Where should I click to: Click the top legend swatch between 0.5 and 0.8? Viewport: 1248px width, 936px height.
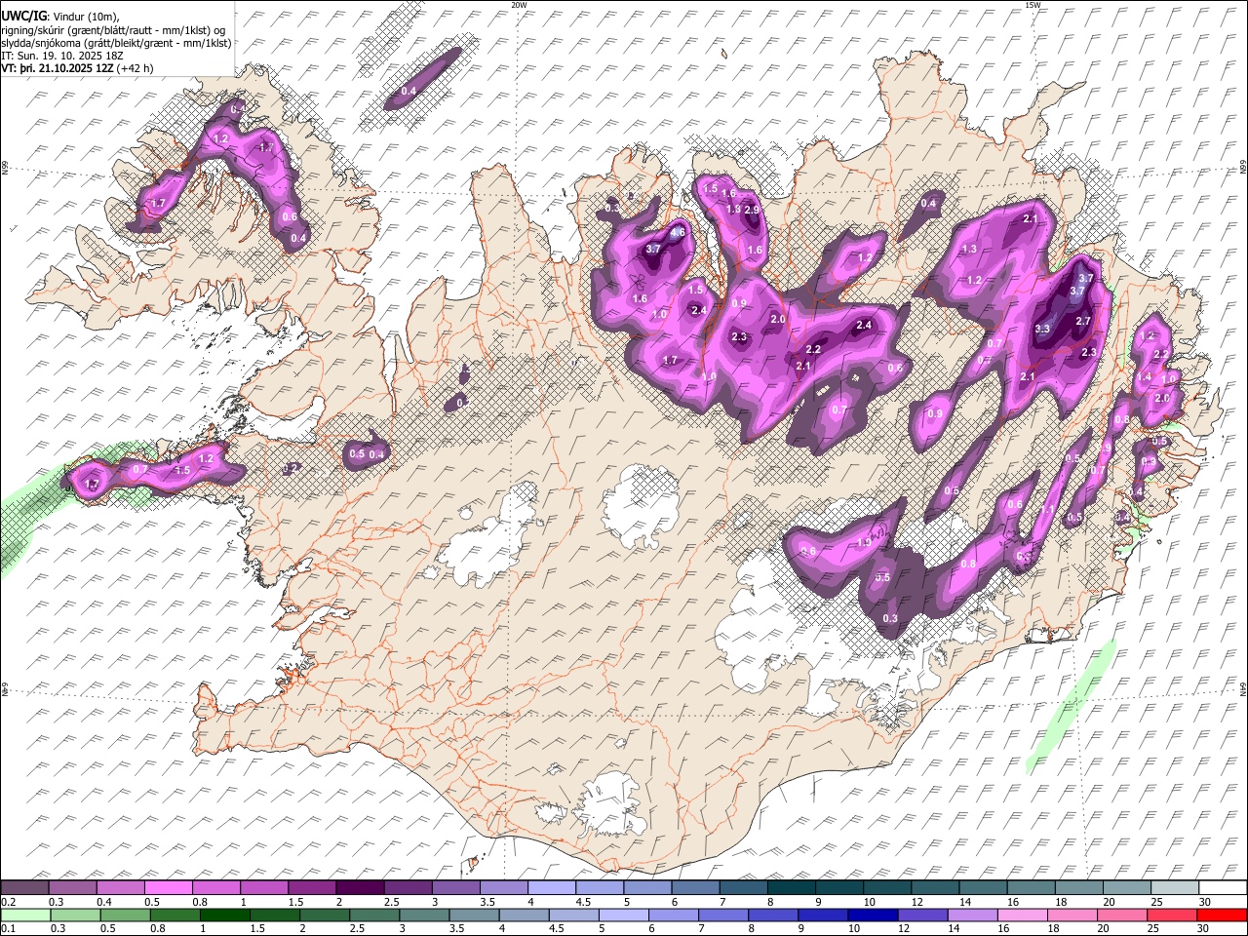point(169,888)
